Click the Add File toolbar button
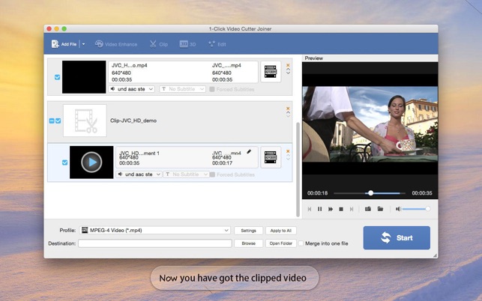Image resolution: width=482 pixels, height=301 pixels. coord(64,44)
